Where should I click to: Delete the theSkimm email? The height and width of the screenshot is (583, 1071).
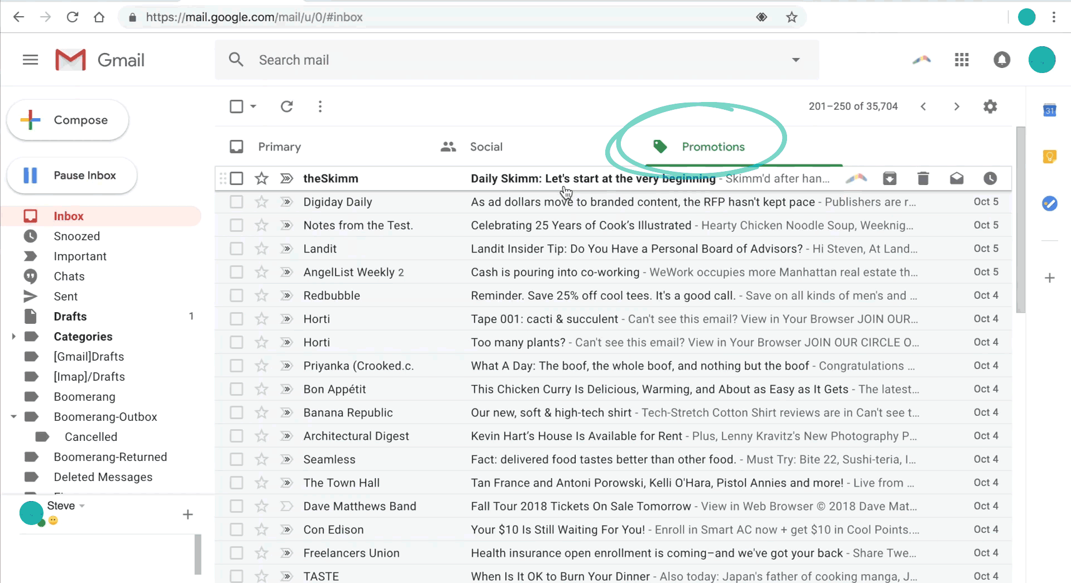point(923,178)
